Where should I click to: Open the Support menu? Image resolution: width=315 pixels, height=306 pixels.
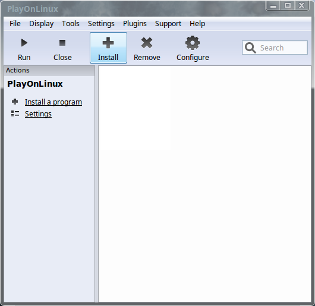click(168, 24)
